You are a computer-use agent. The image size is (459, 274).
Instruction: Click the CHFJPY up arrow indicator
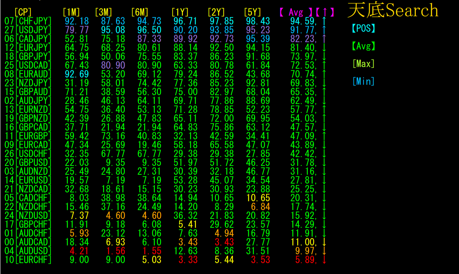324,21
